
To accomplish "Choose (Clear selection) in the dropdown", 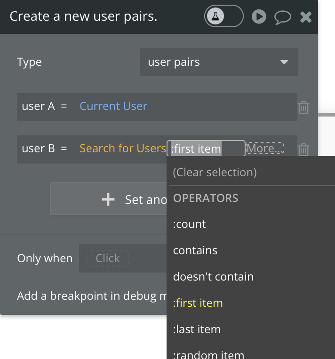I will [215, 172].
